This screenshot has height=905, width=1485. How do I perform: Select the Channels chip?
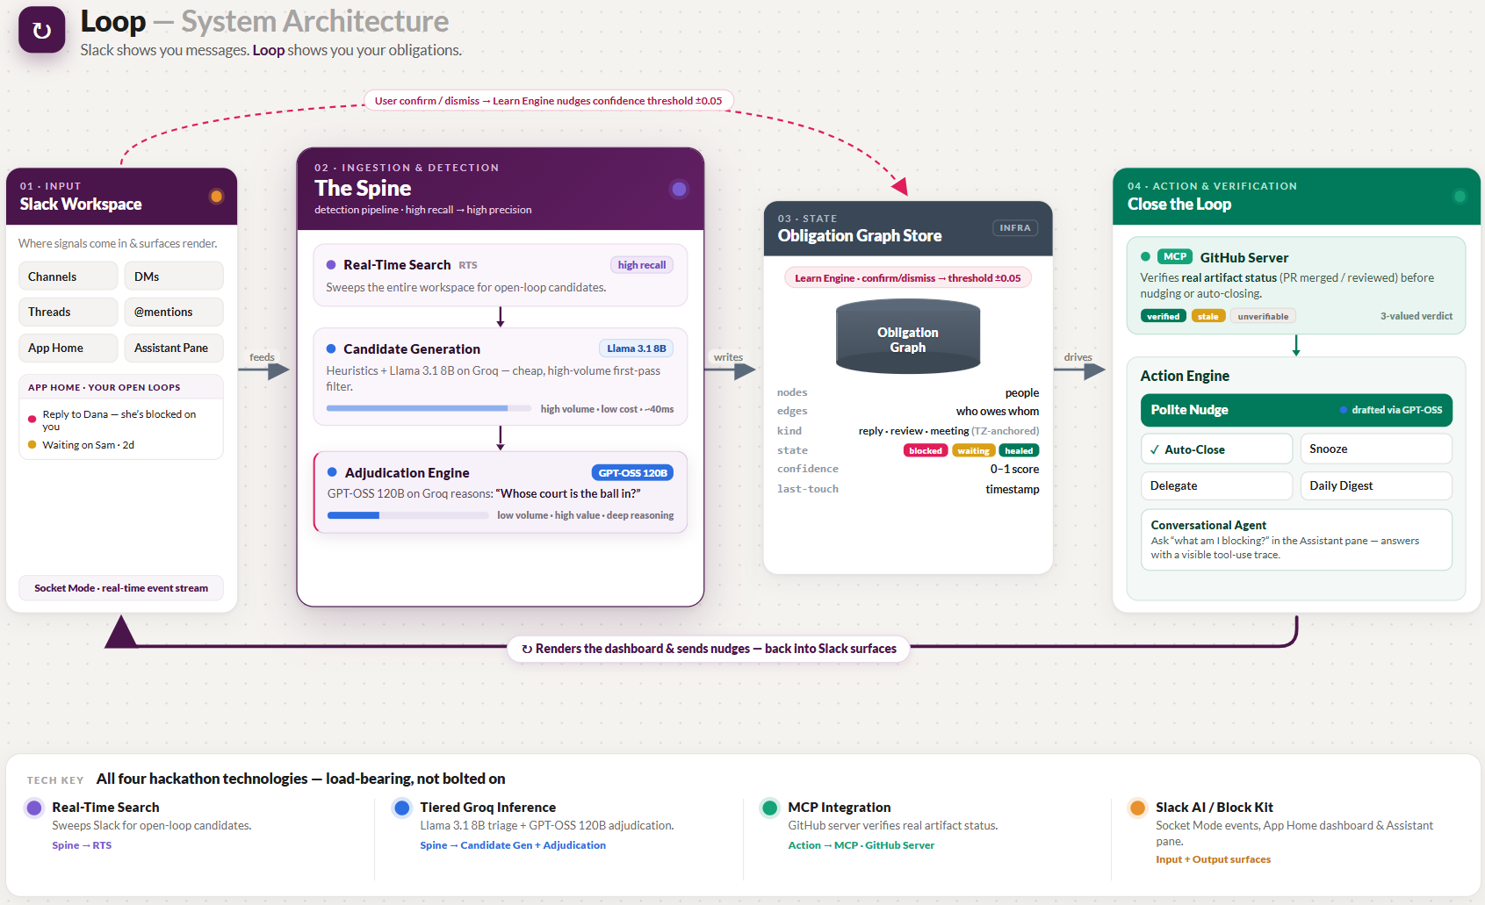pyautogui.click(x=68, y=277)
